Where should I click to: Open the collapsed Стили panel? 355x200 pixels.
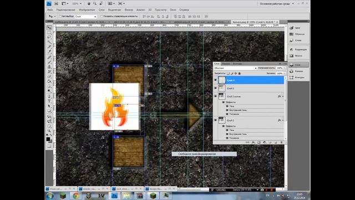pos(298,41)
